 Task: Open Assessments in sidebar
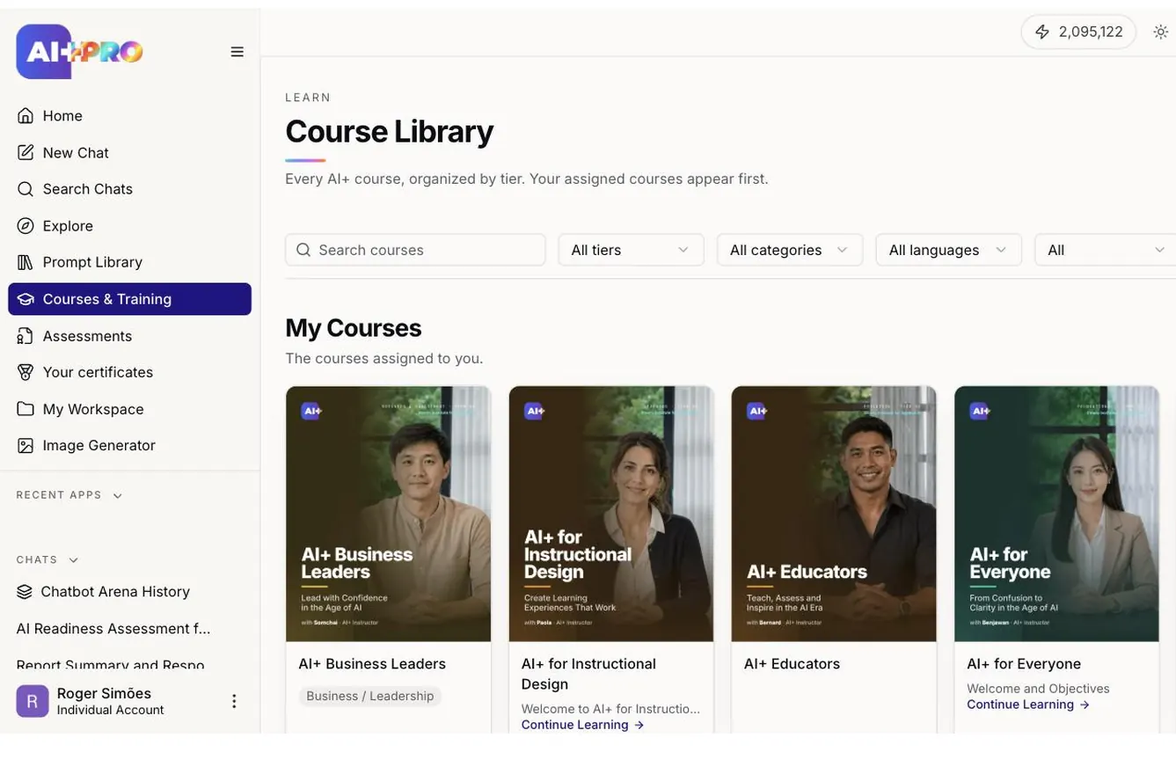[129, 336]
